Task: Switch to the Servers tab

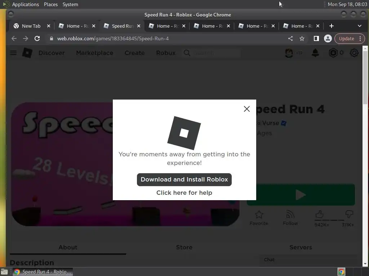Action: coord(301,247)
